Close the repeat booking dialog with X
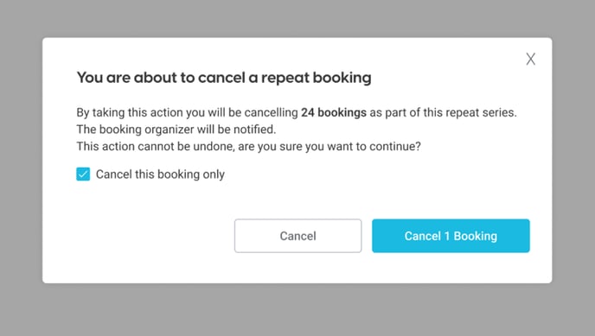This screenshot has height=336, width=595. (530, 59)
